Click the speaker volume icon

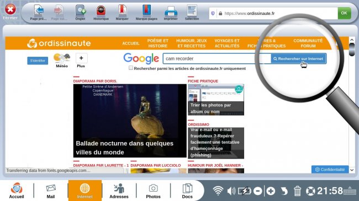(x=231, y=191)
